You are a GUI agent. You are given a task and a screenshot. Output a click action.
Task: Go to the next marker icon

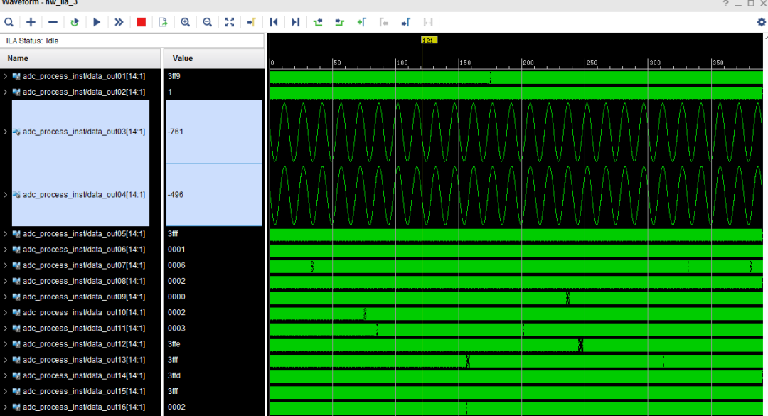coord(405,22)
